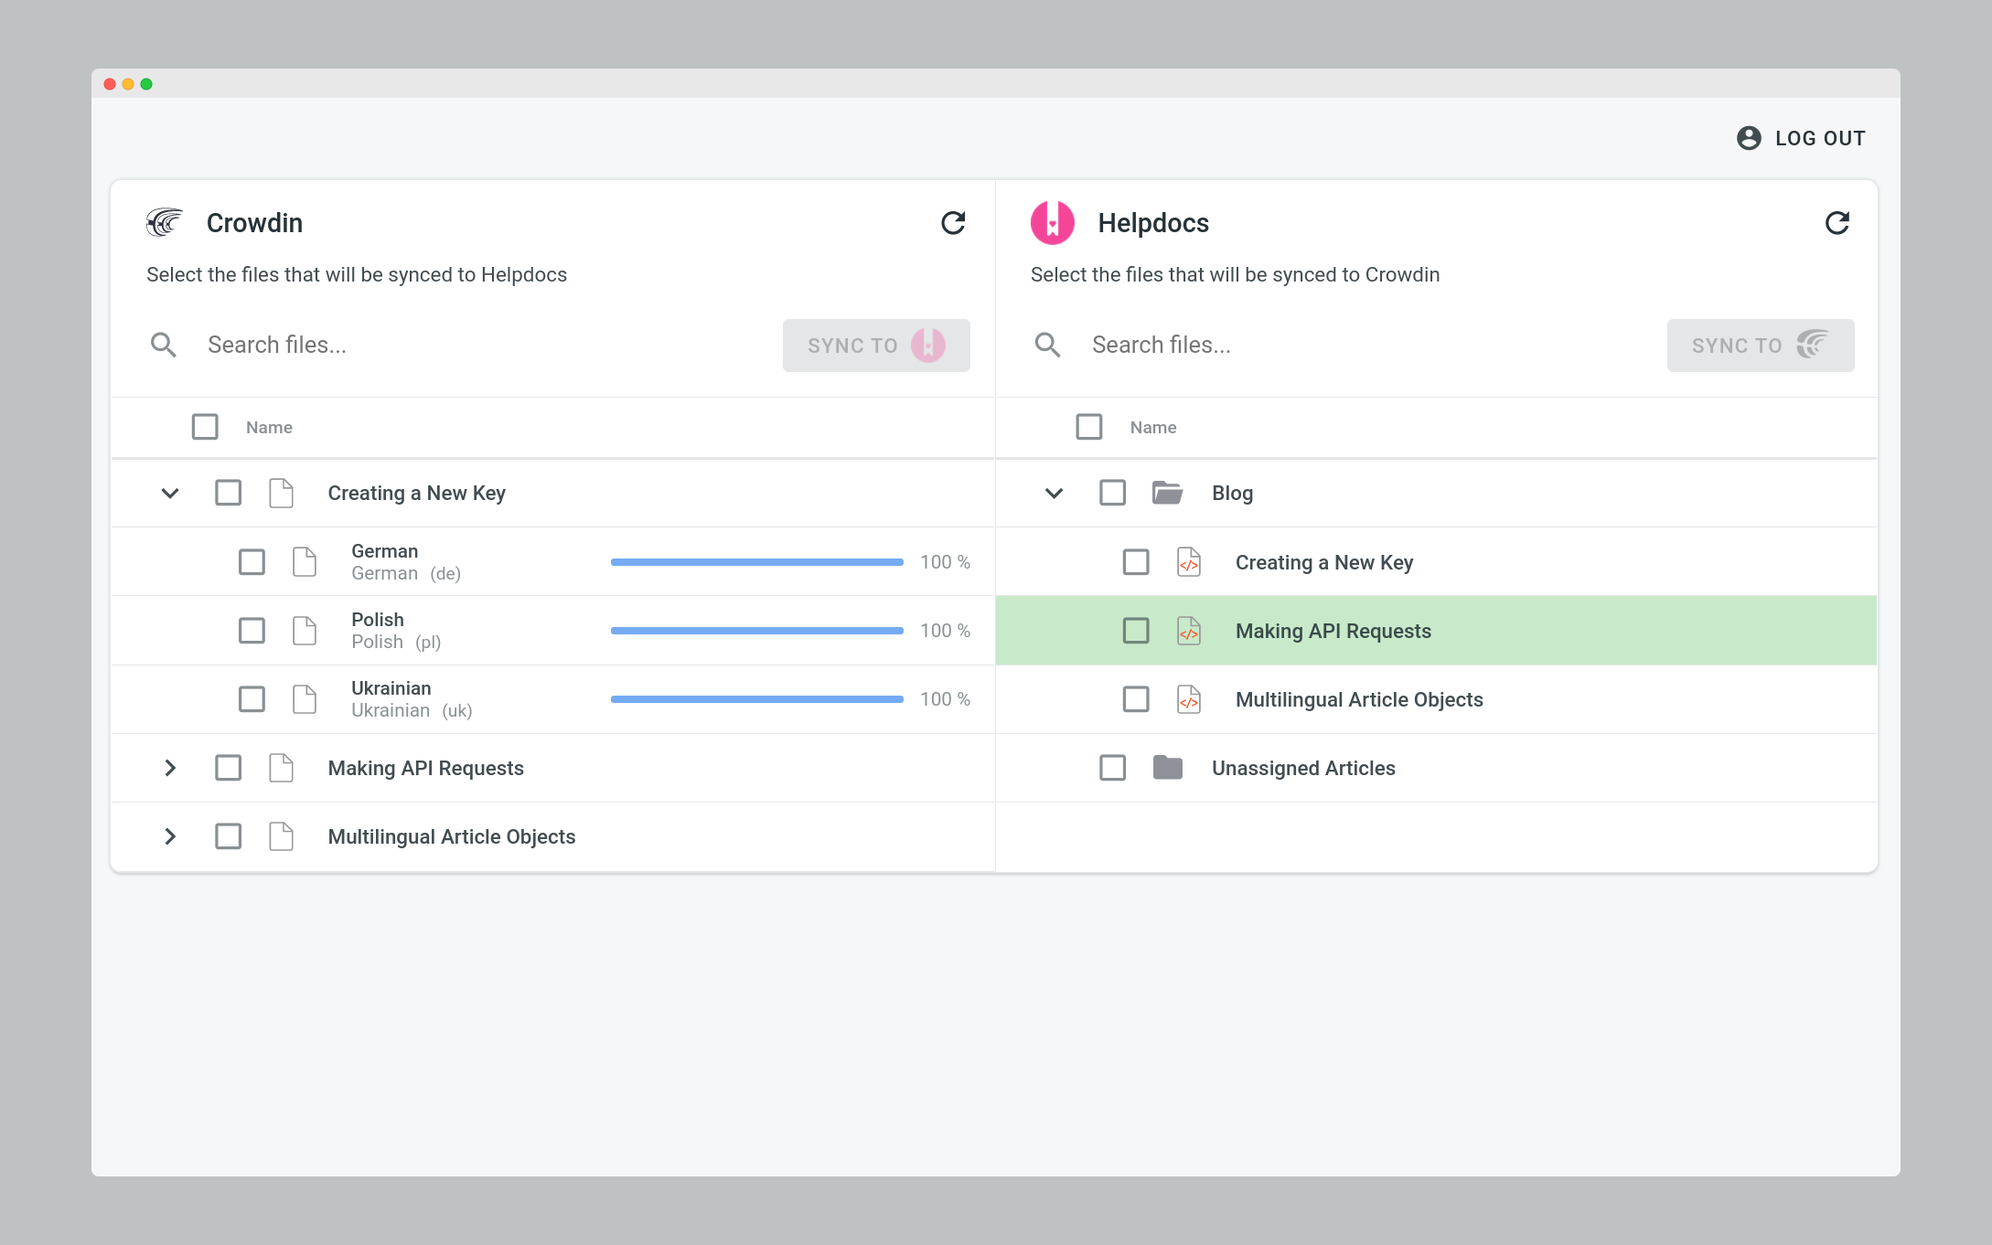1992x1245 pixels.
Task: Click Sync To Helpdocs button
Action: (876, 346)
